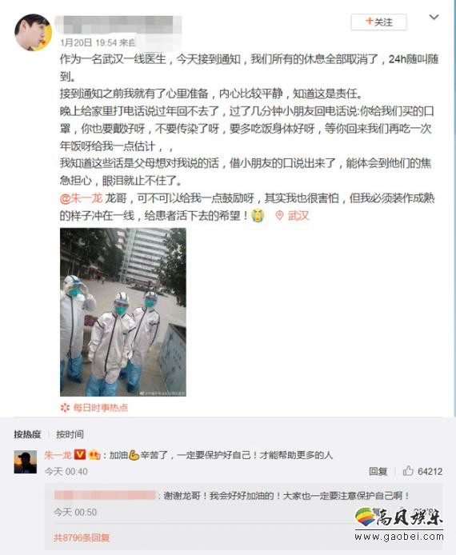Click the 朱一龙 username in comments
The height and width of the screenshot is (555, 456).
[58, 455]
